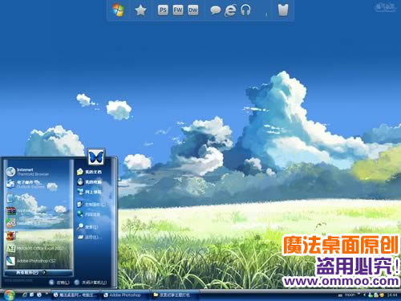Screen dimensions: 401x301
Task: Click the turn off computer button
Action: [91, 283]
